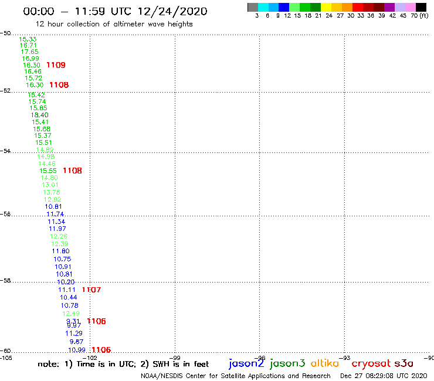Click the wave height value 10.99

(77, 351)
